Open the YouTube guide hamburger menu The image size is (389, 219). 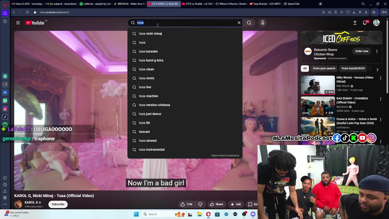(x=18, y=23)
